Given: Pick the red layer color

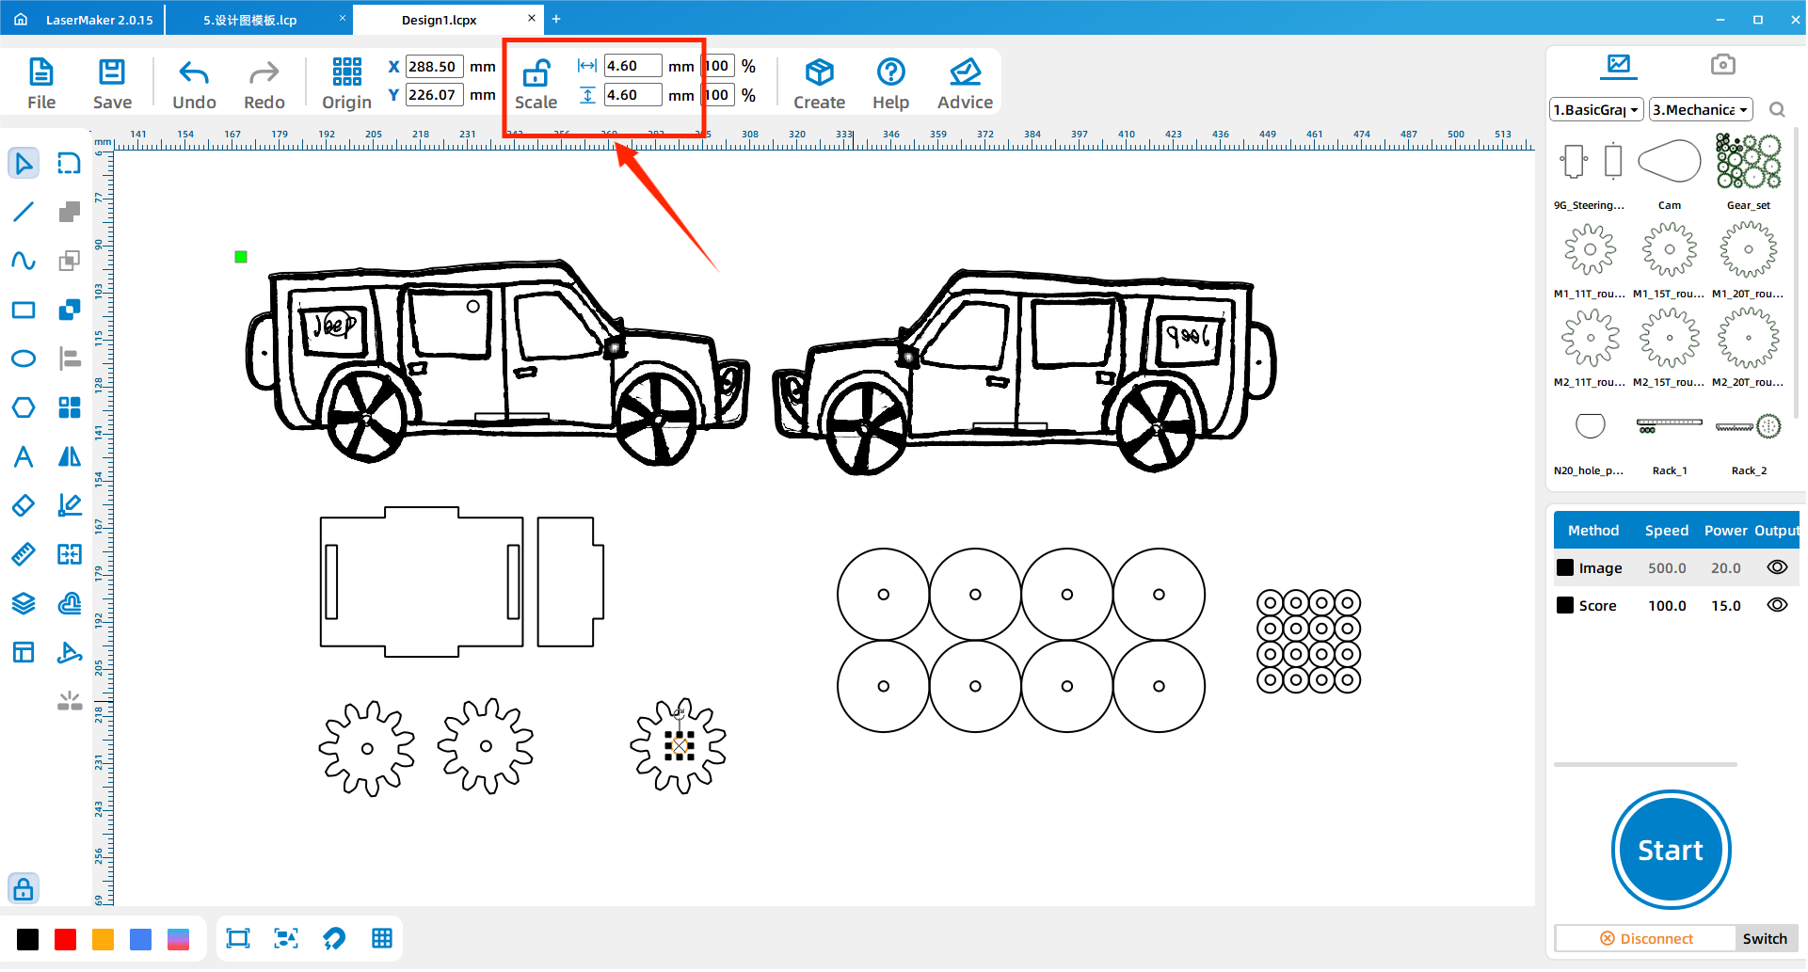Looking at the screenshot, I should [66, 939].
